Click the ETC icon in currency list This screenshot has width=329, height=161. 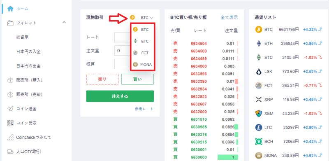259,57
